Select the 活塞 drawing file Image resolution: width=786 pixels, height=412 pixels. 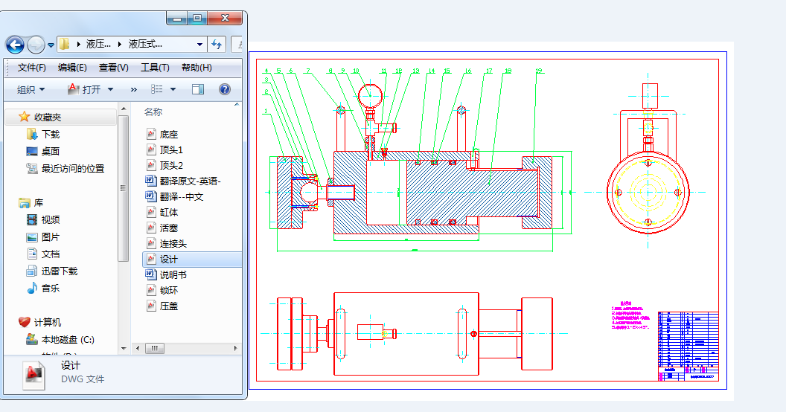point(169,228)
